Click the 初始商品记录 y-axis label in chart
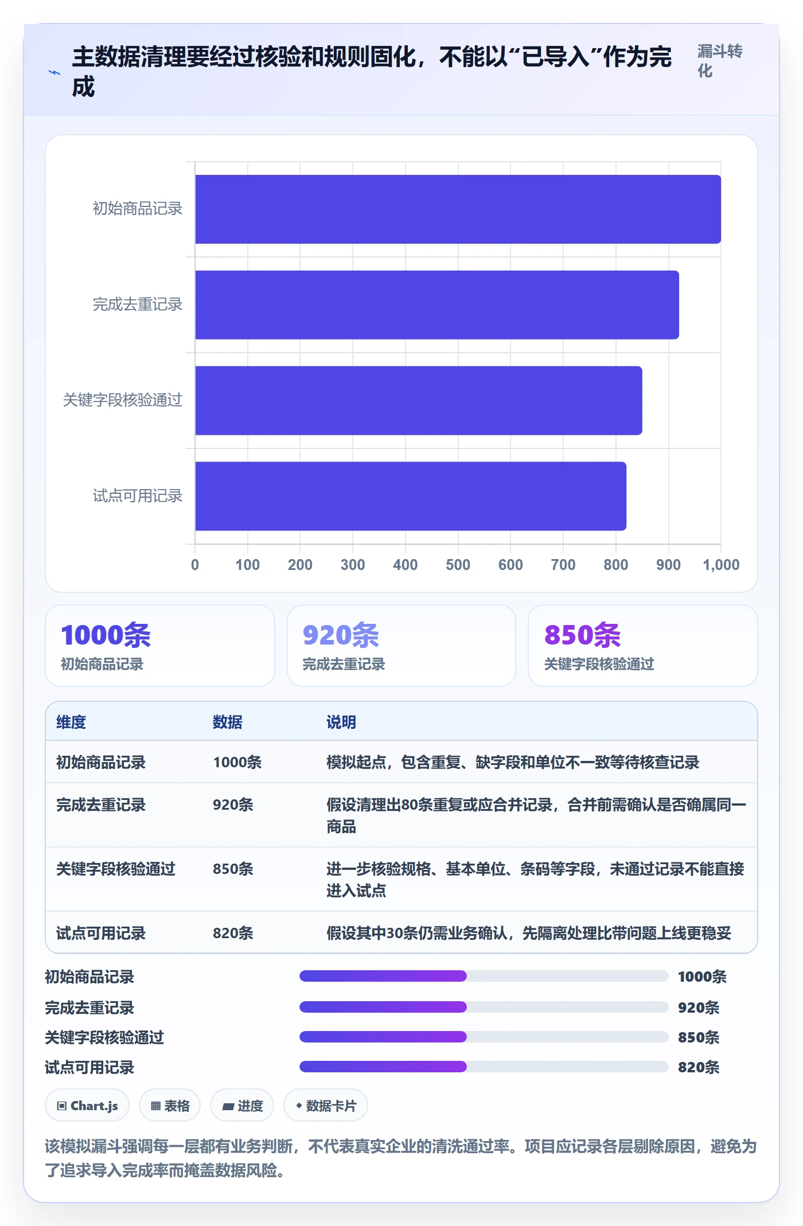Viewport: 803px width, 1226px height. [x=138, y=208]
